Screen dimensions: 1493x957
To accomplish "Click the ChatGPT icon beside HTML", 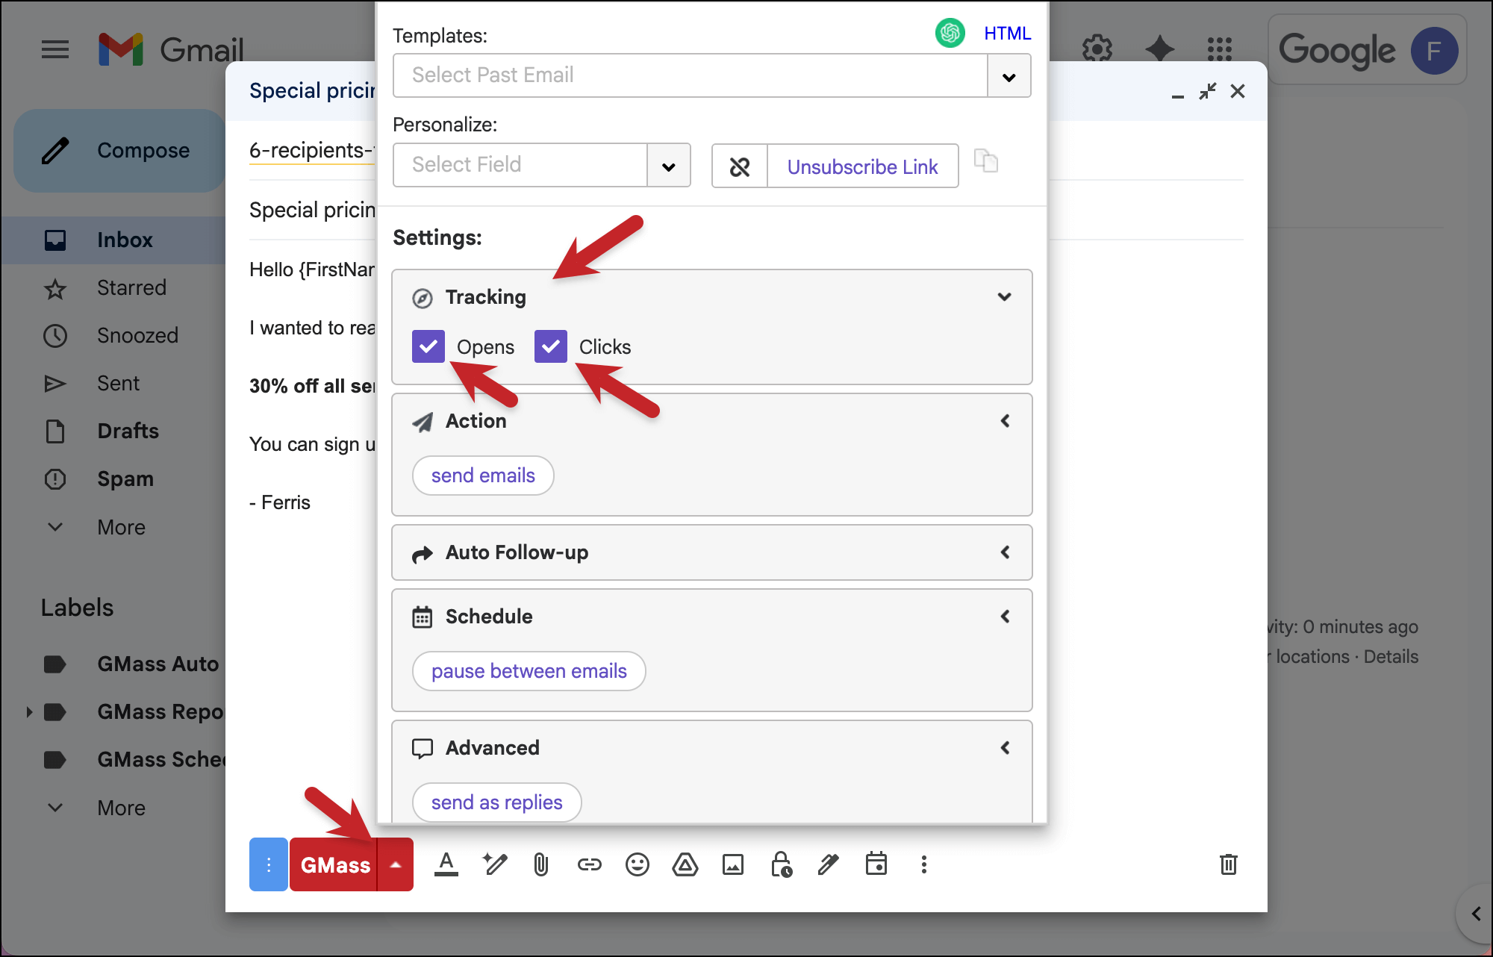I will (x=950, y=33).
